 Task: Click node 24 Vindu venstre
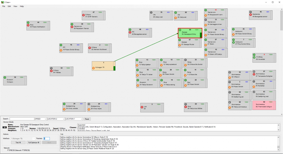click(x=74, y=107)
